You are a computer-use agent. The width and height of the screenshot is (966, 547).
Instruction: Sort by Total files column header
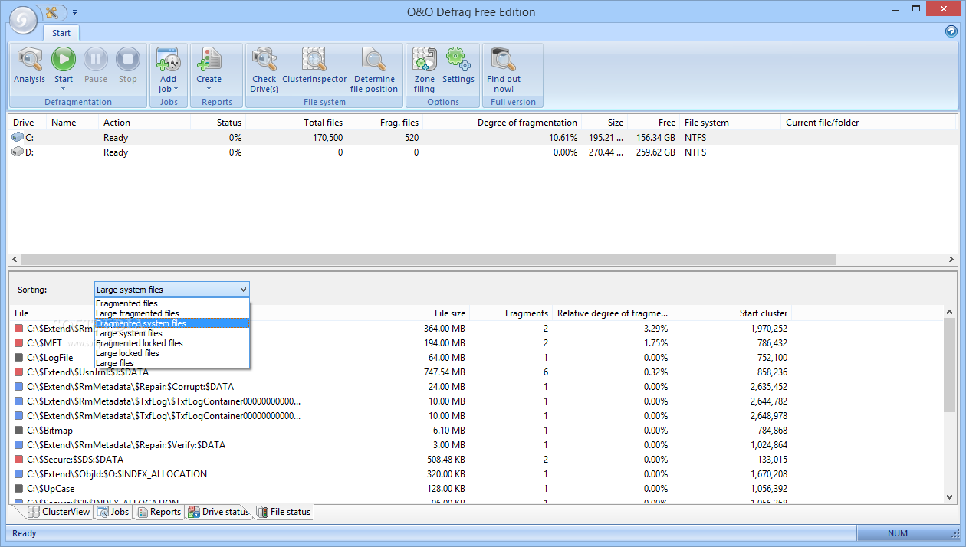[x=297, y=123]
